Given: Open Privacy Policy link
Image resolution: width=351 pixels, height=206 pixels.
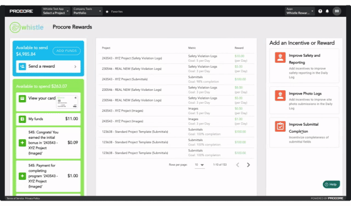Looking at the screenshot, I should pyautogui.click(x=32, y=198).
